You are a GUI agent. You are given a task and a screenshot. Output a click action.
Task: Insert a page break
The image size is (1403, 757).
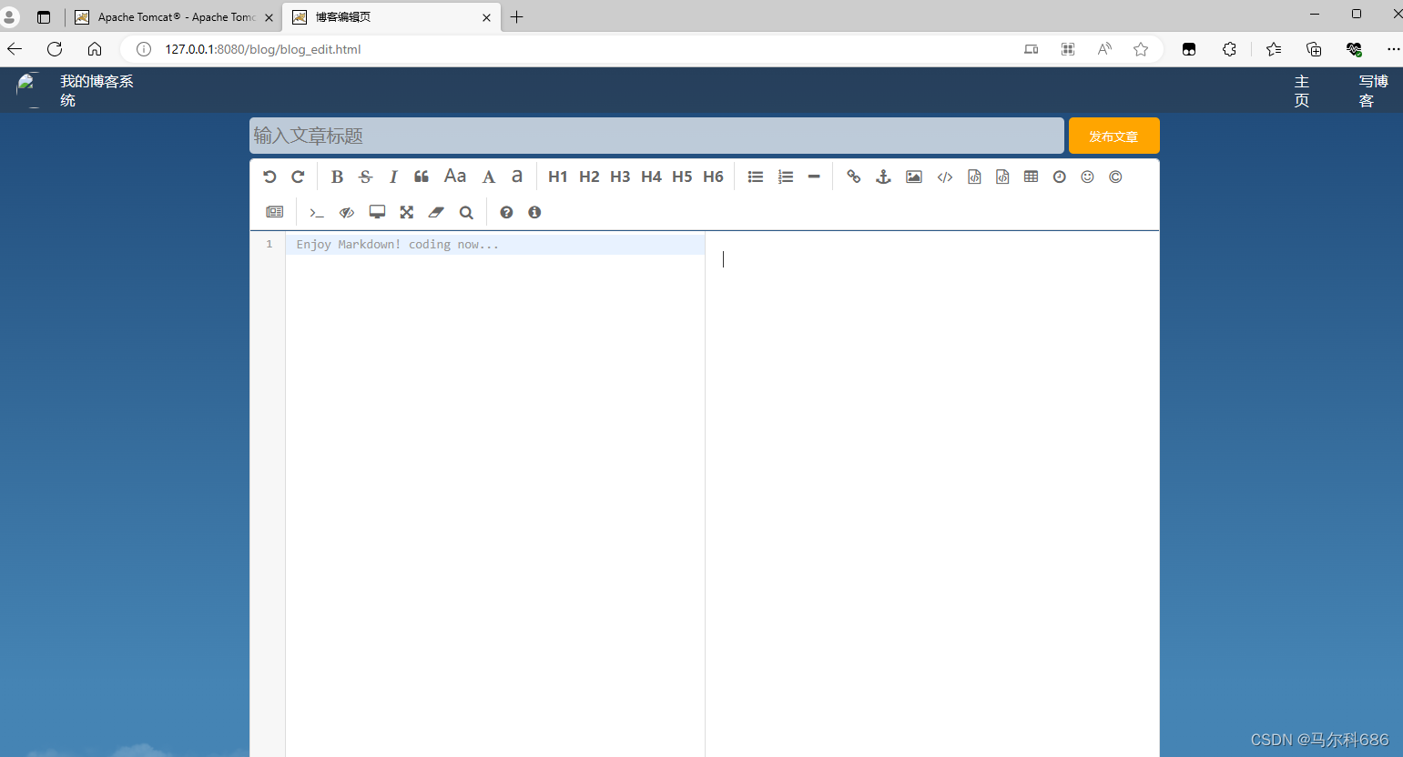(x=275, y=212)
